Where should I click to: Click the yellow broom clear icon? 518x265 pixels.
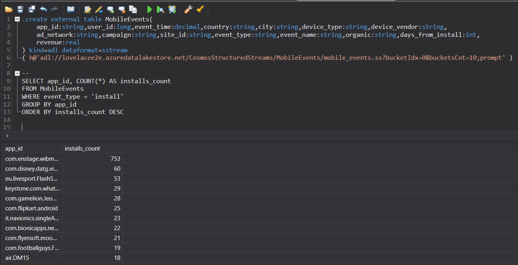point(200,9)
